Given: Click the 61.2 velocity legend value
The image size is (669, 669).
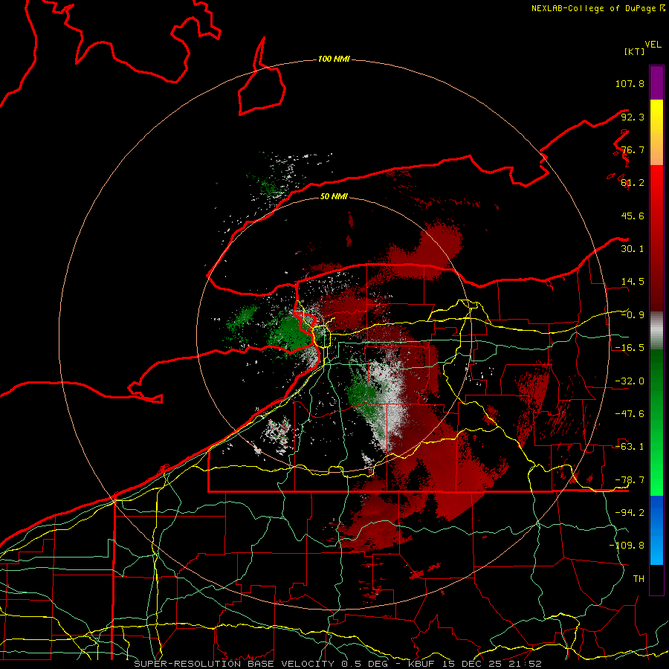Looking at the screenshot, I should (633, 183).
